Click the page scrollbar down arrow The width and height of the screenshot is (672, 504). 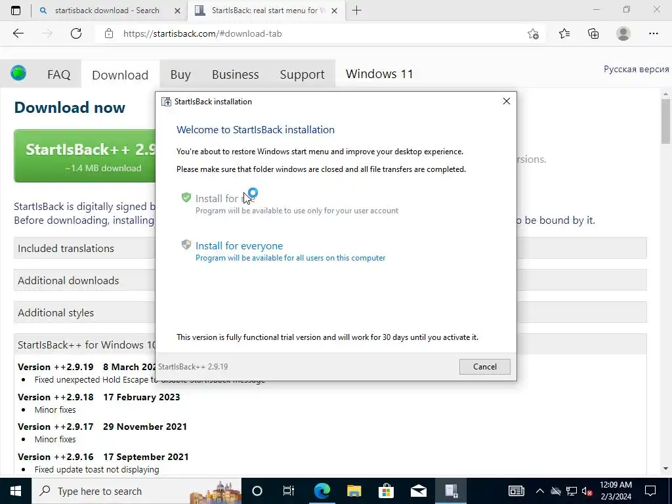(665, 469)
